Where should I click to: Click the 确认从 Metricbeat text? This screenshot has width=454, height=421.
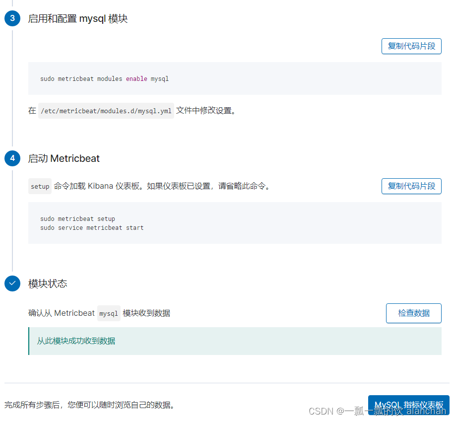pos(62,313)
